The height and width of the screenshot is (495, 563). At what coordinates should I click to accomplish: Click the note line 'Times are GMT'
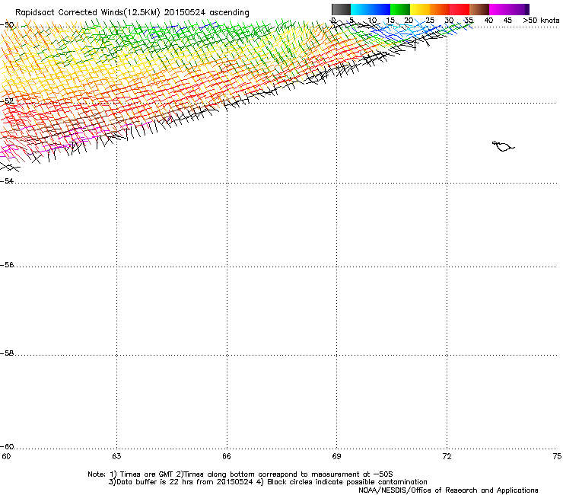pos(147,474)
